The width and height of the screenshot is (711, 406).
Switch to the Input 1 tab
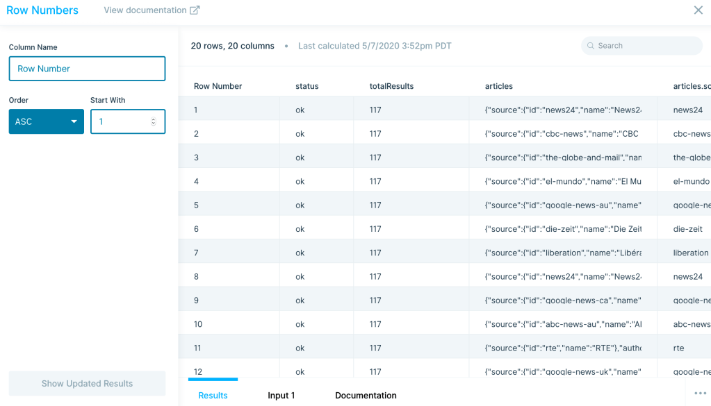pyautogui.click(x=281, y=396)
